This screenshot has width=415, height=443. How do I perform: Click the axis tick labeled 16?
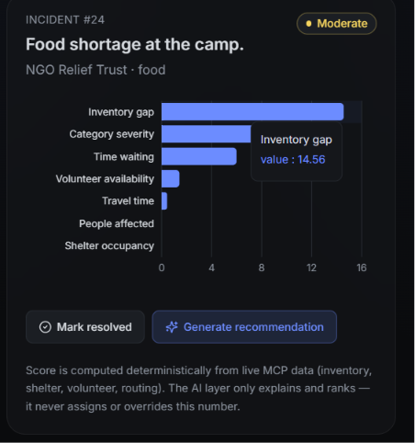coord(362,267)
